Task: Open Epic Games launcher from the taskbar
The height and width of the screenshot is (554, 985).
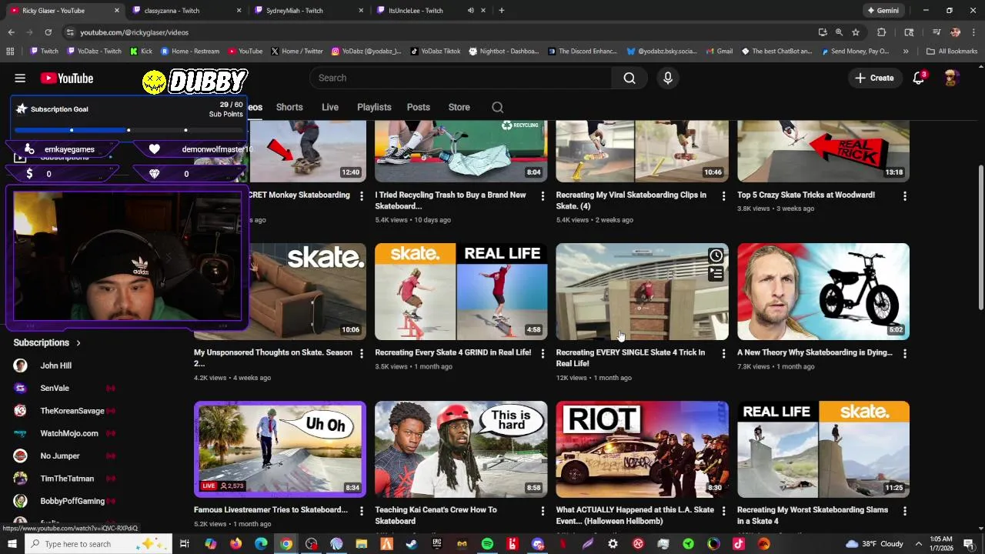Action: tap(437, 544)
